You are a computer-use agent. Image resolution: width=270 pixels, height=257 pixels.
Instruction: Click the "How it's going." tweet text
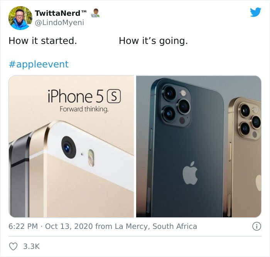153,41
